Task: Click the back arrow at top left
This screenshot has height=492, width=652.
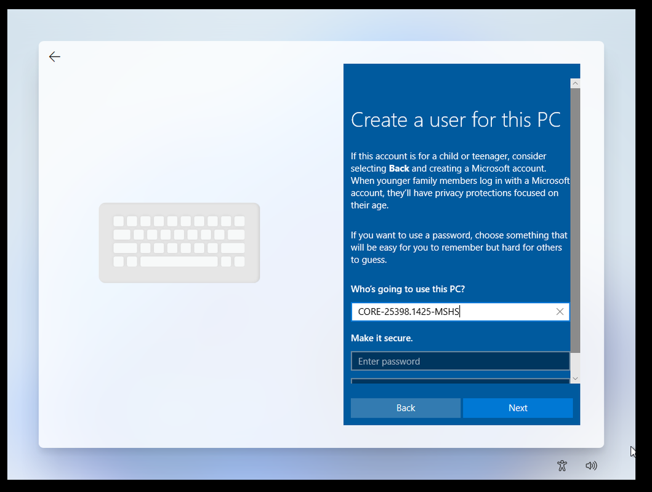Action: [54, 57]
